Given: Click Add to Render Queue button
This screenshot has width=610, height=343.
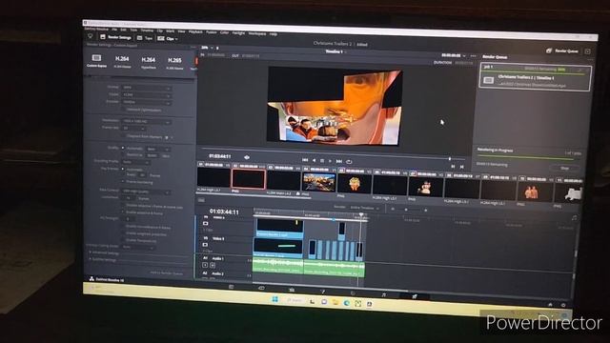Looking at the screenshot, I should point(167,273).
